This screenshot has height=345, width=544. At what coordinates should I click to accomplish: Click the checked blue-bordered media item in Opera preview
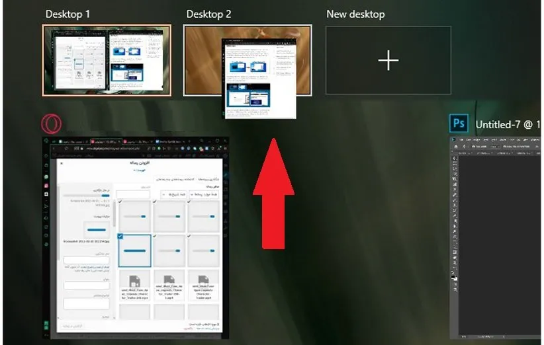pyautogui.click(x=135, y=251)
